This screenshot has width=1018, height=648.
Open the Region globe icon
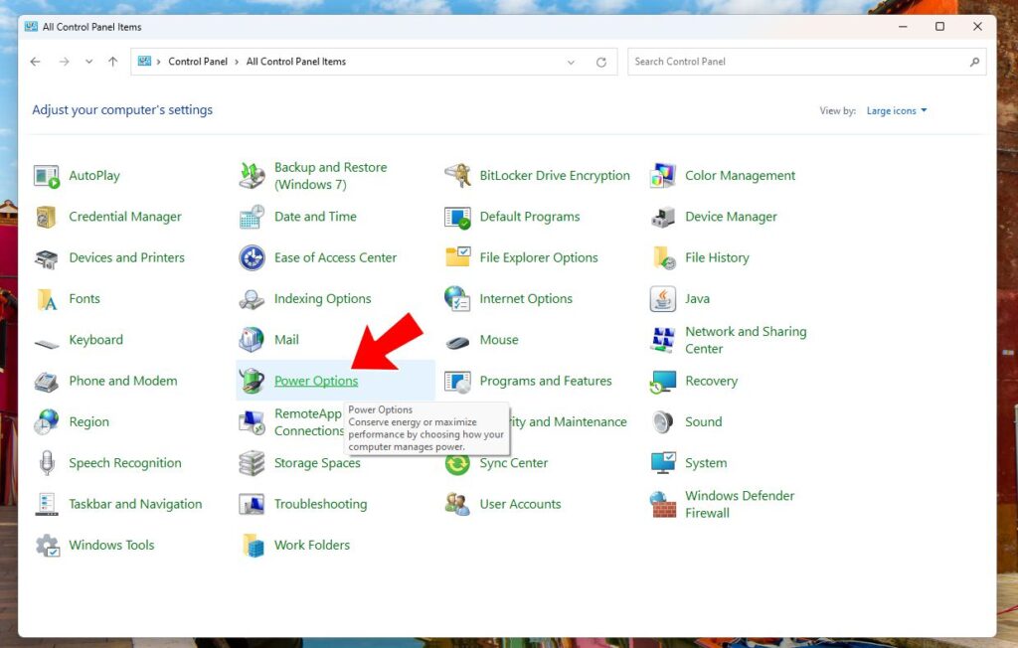tap(47, 422)
